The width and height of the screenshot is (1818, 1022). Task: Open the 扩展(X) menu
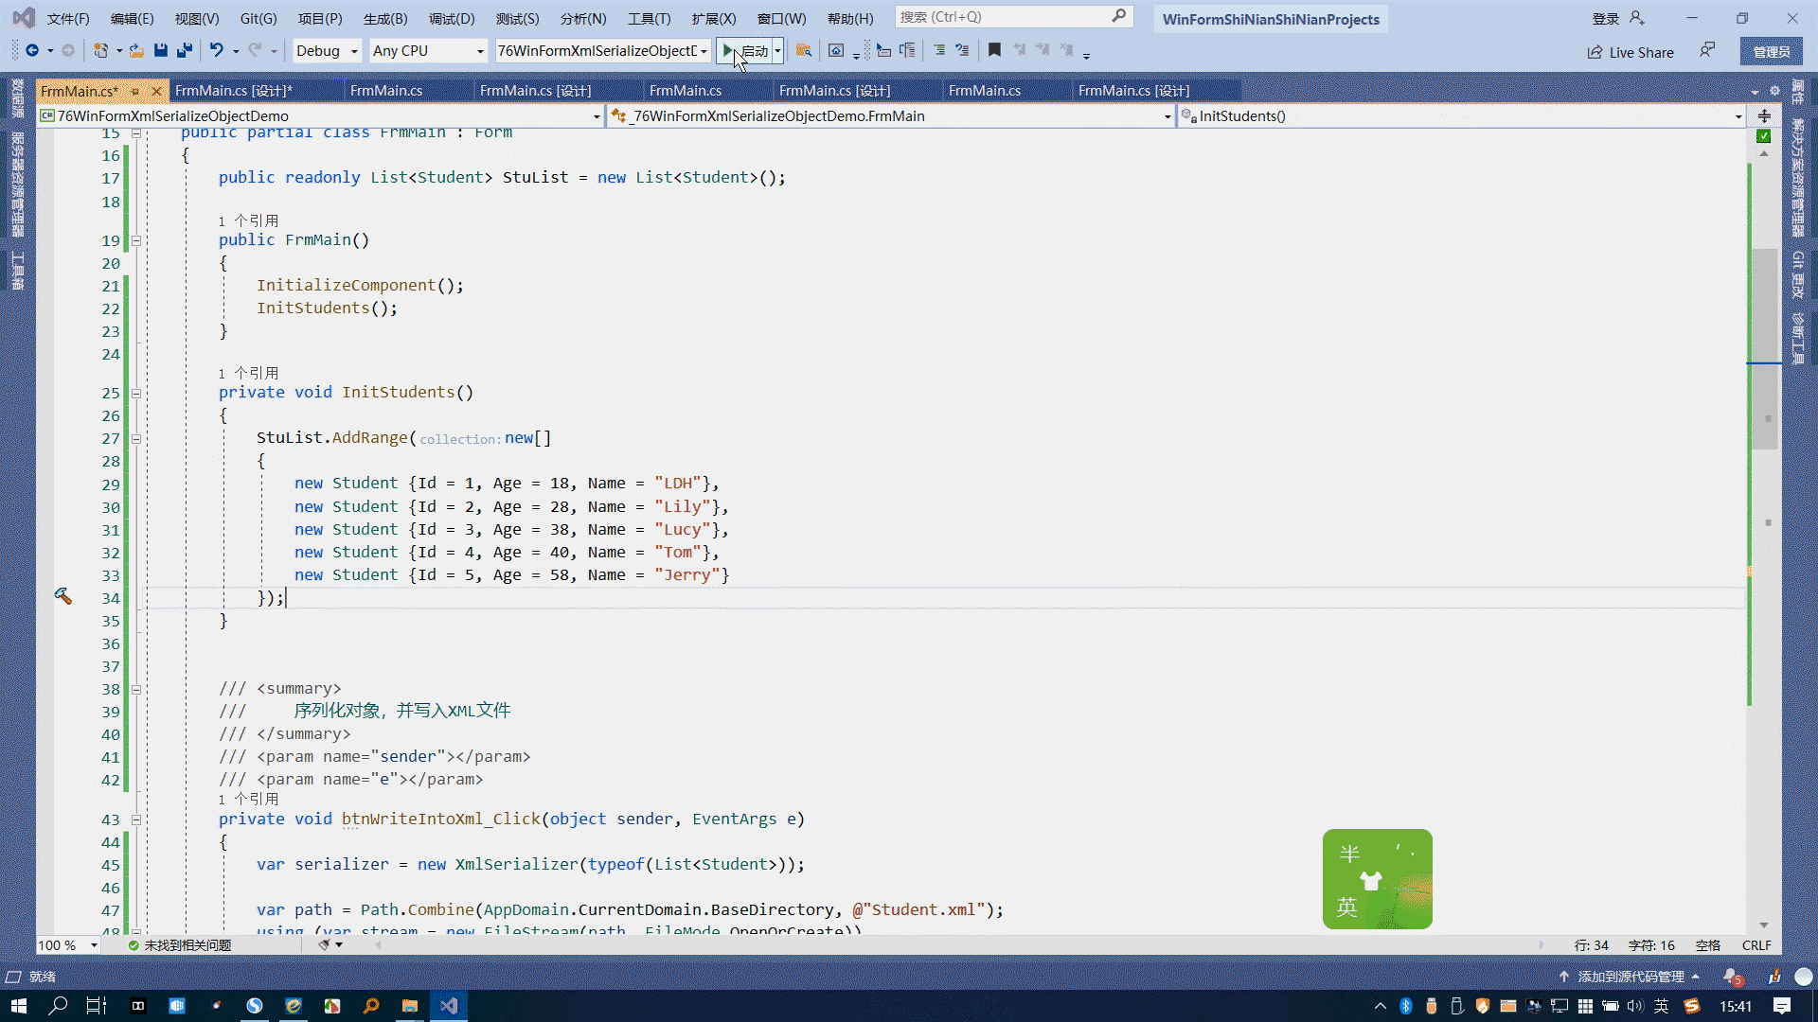[714, 19]
